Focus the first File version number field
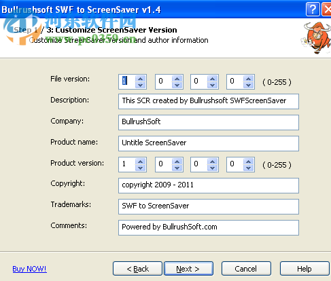This screenshot has width=331, height=281. 127,81
